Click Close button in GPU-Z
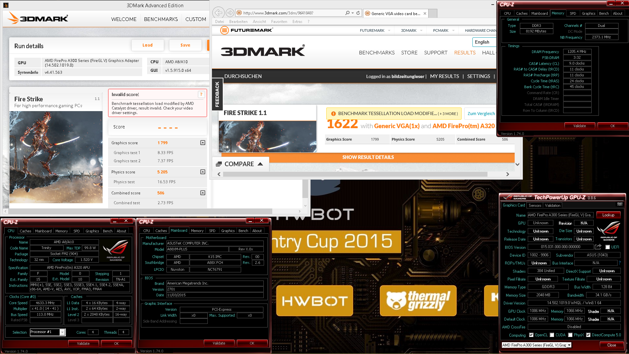This screenshot has height=354, width=629. [x=612, y=345]
